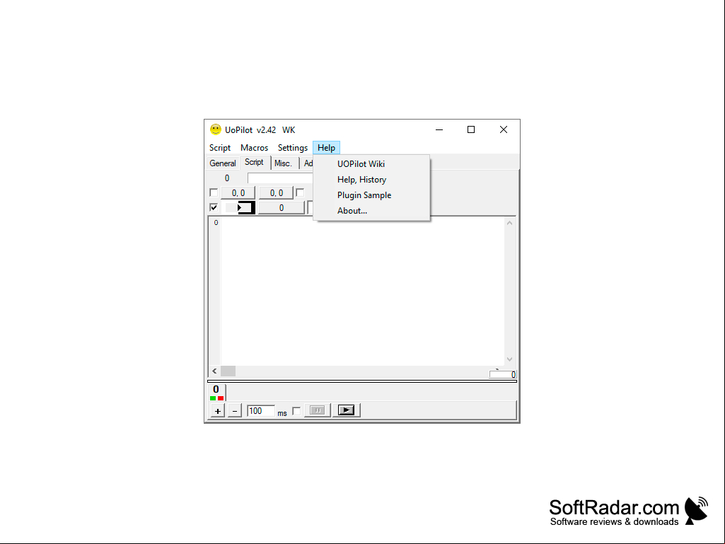Toggle the checkbox right of the second "0, 0" button

coord(300,192)
